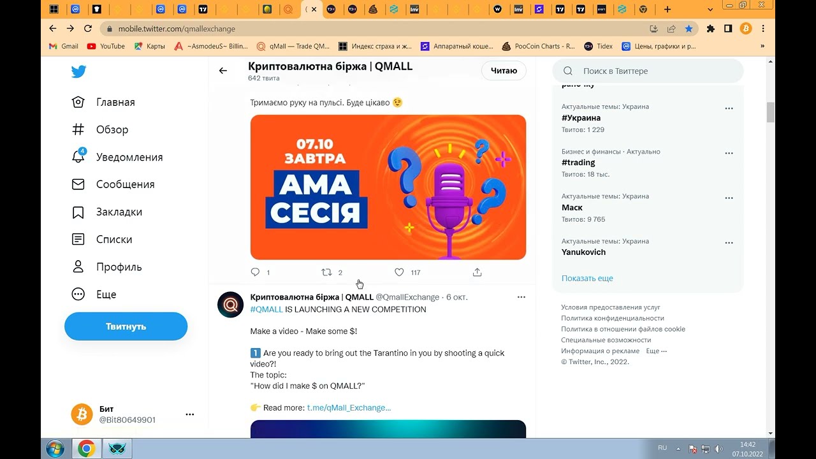Open the AMA СЕСІЯ tweet image
Image resolution: width=816 pixels, height=459 pixels.
point(388,187)
